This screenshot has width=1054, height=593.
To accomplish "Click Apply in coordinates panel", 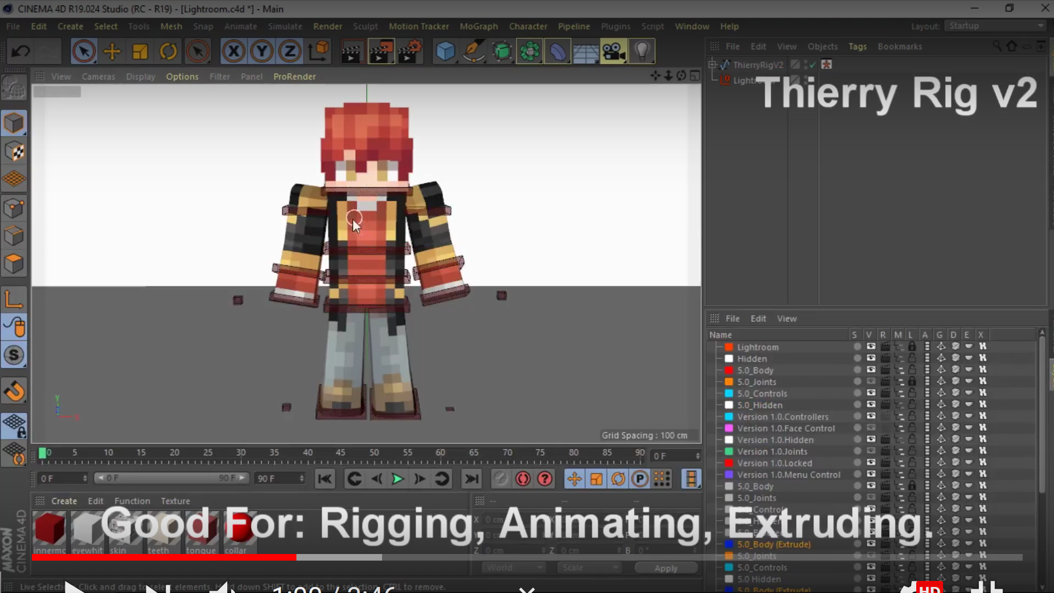I will [666, 568].
